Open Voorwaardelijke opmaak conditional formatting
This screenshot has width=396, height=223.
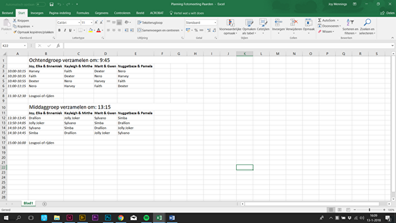pos(230,27)
